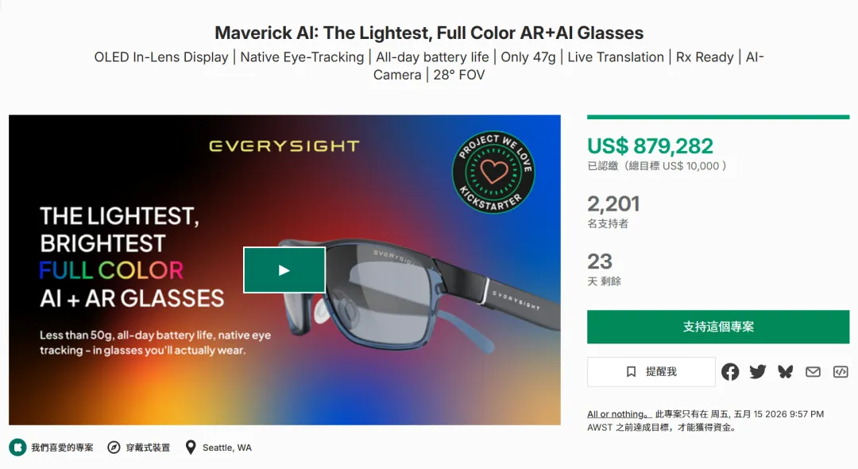
Task: Click the green funding progress bar
Action: 718,118
